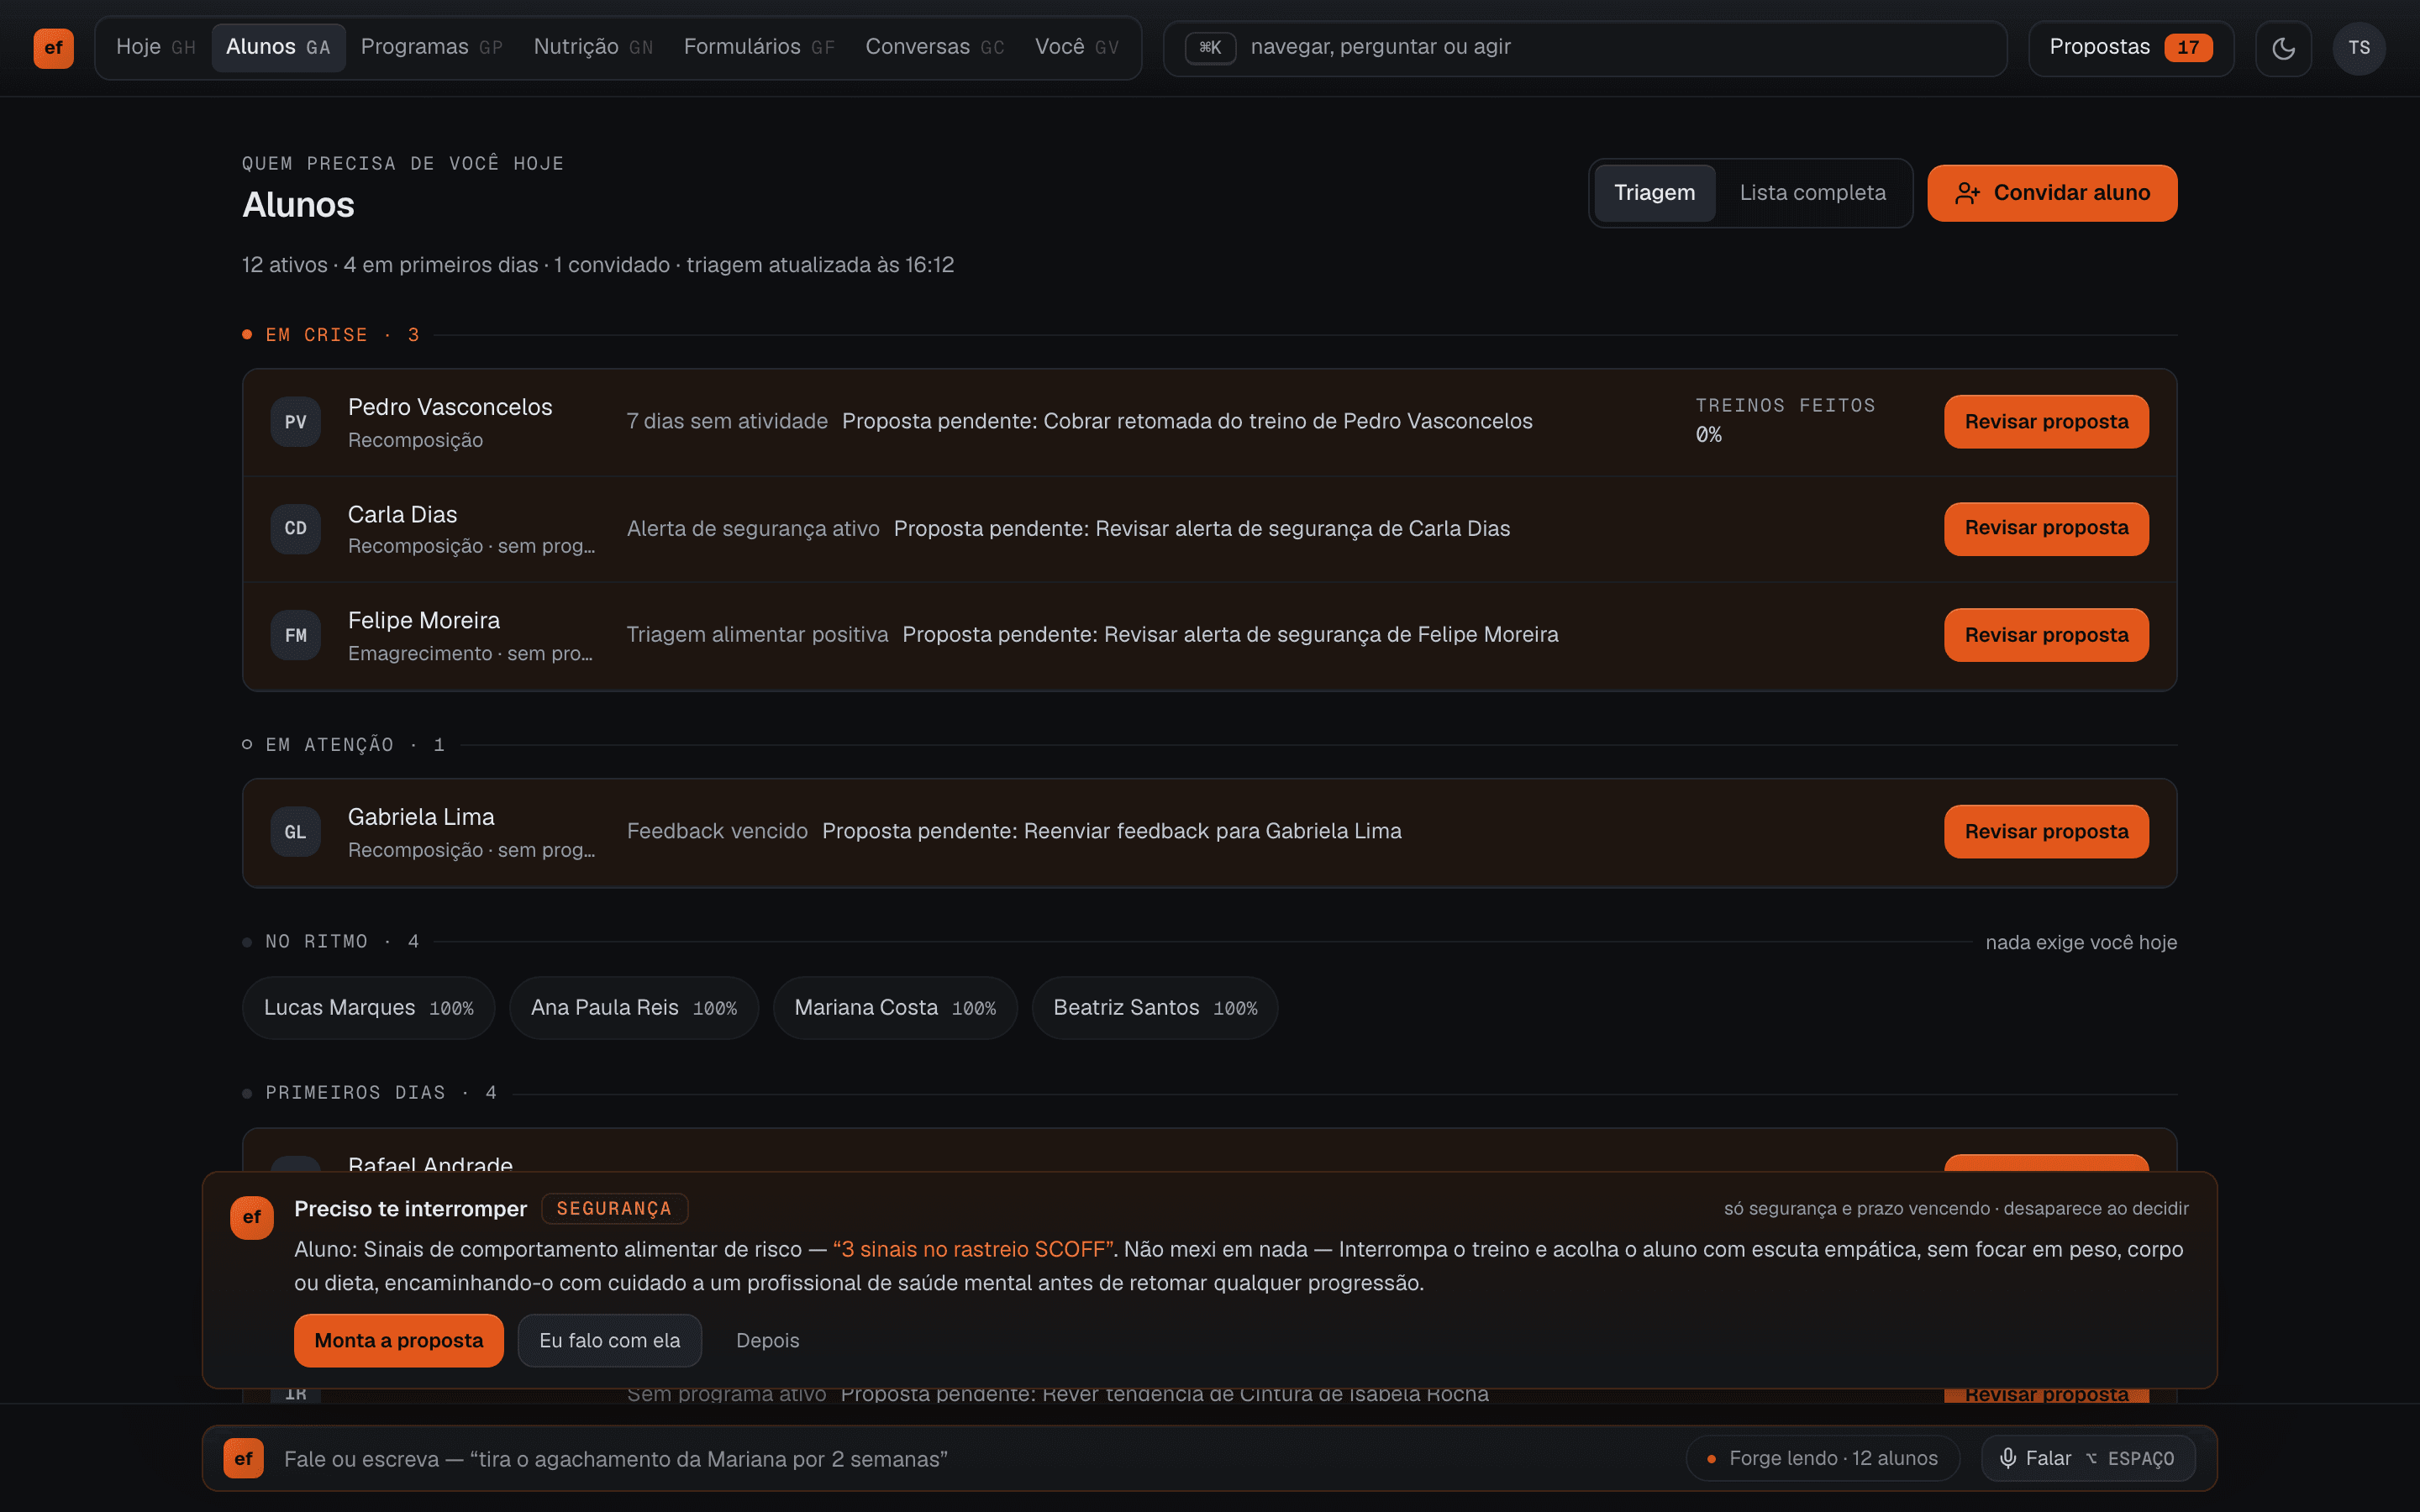Click Alerta de segurança ativo for Carla
This screenshot has width=2420, height=1512.
pyautogui.click(x=753, y=528)
